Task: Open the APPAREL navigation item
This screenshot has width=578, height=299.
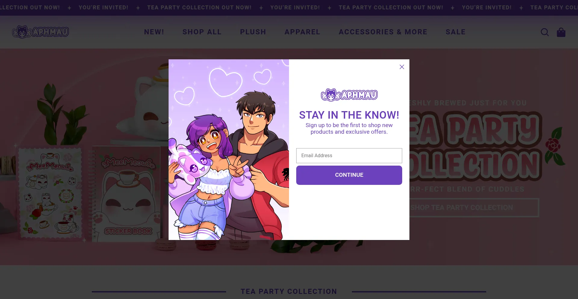Action: (x=302, y=32)
